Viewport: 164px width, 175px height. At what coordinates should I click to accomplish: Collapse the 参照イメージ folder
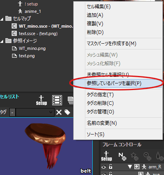click(x=2, y=41)
